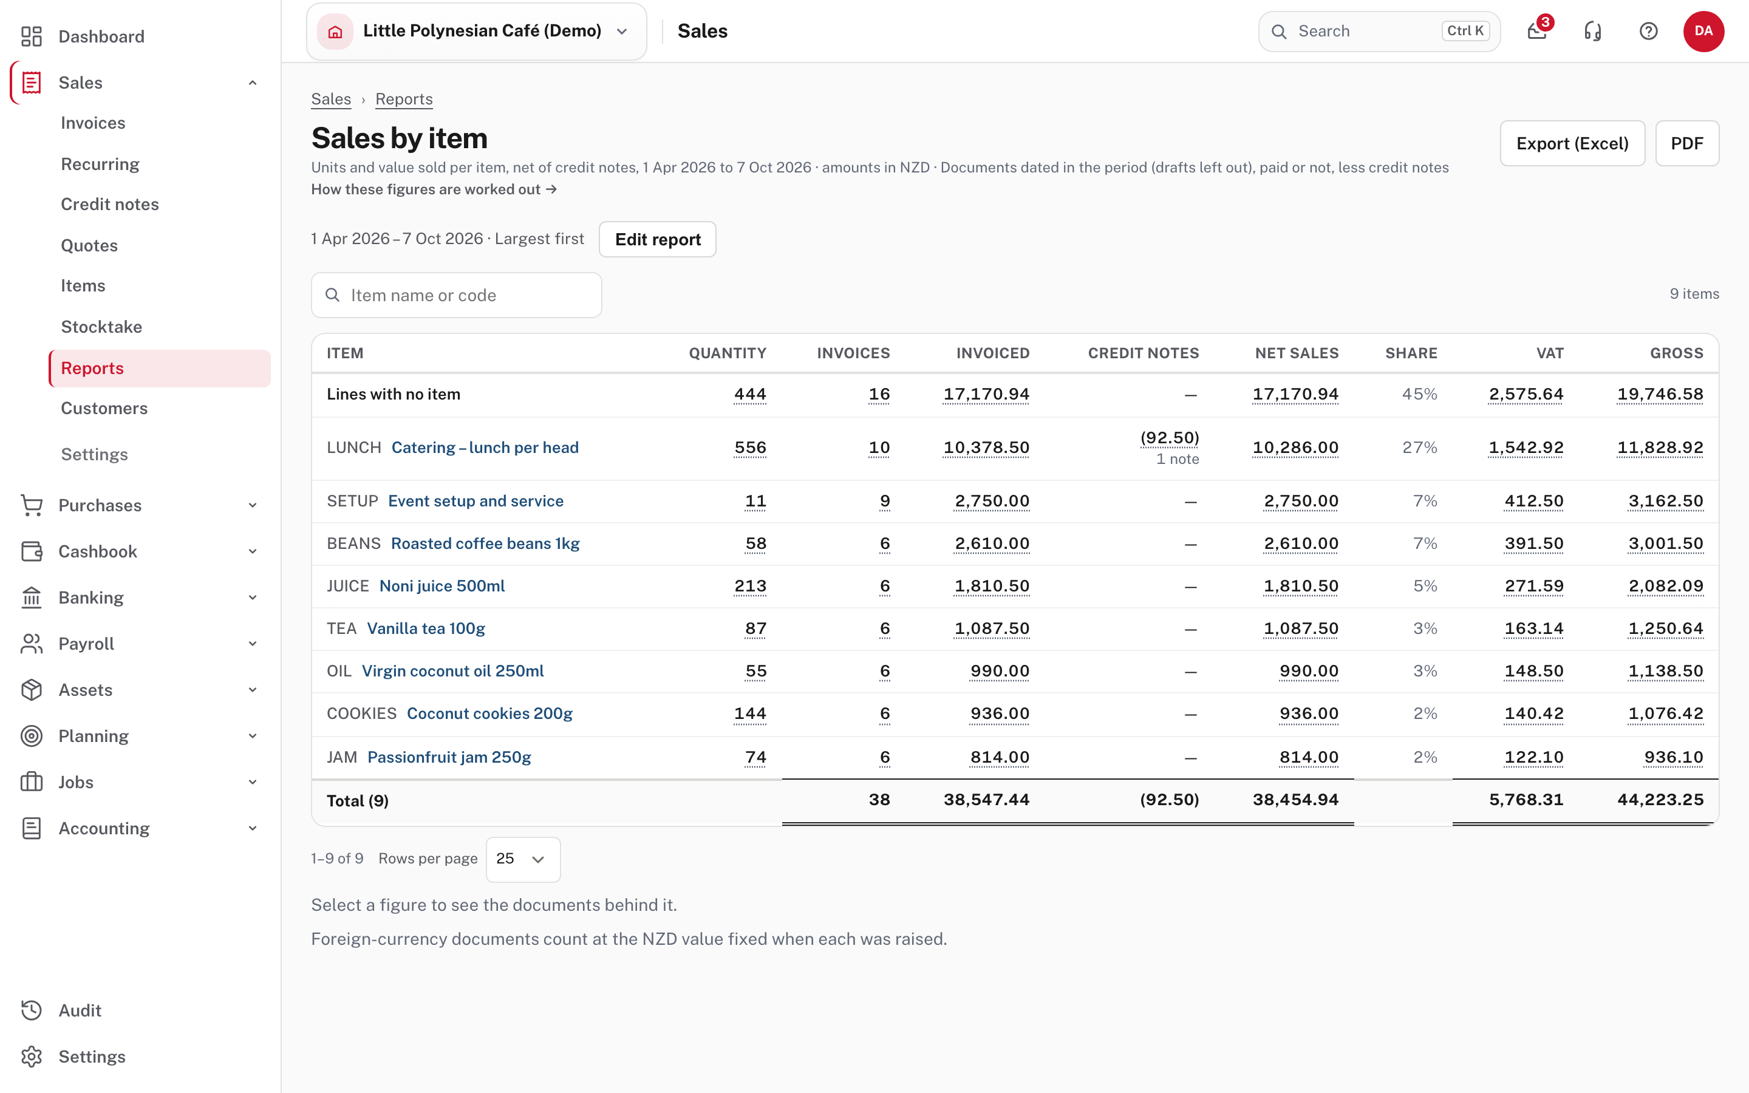Click the café home icon in company switcher
The width and height of the screenshot is (1749, 1093).
pos(335,31)
